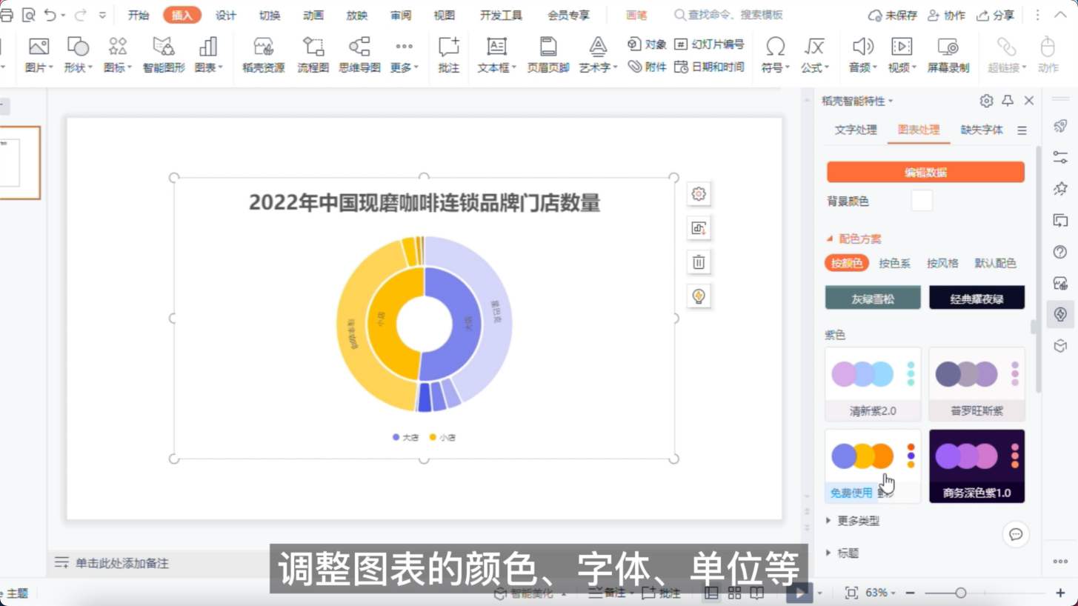Viewport: 1078px width, 606px height.
Task: Insert 音频 audio
Action: (x=862, y=55)
